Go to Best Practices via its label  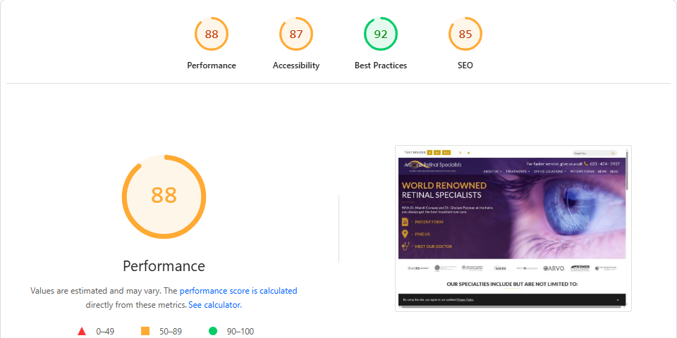(x=381, y=65)
